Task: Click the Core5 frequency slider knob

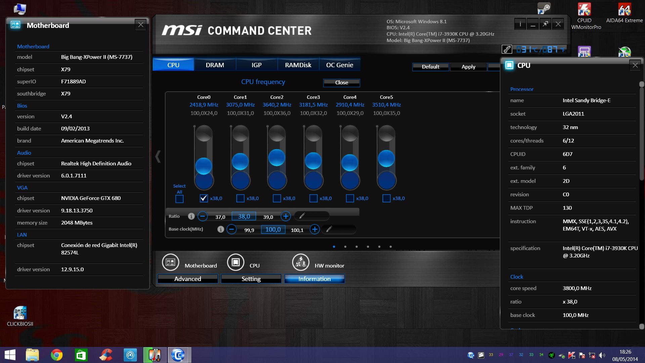Action: coord(386,158)
